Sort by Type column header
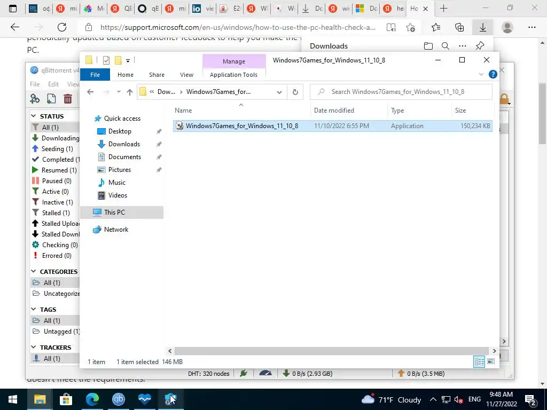Image resolution: width=547 pixels, height=410 pixels. (397, 111)
